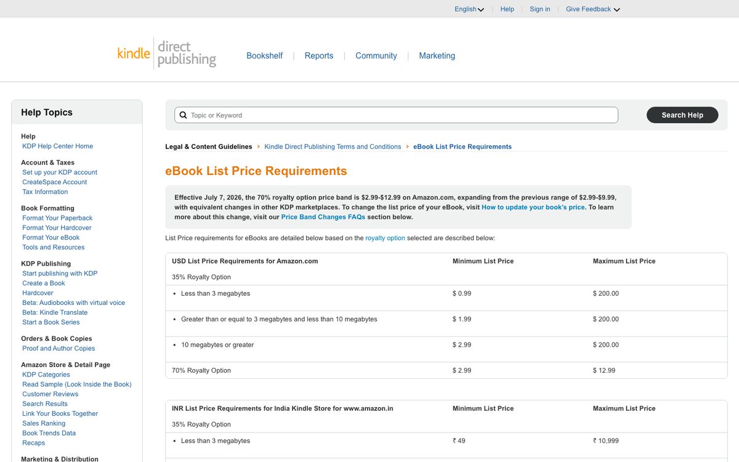Click the Kindle Direct Publishing logo
Viewport: 739px width, 462px height.
(x=167, y=54)
